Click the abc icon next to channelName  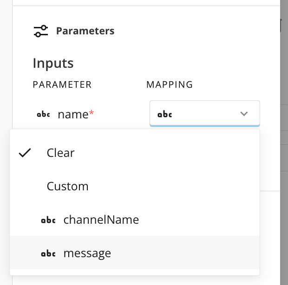[x=48, y=220]
